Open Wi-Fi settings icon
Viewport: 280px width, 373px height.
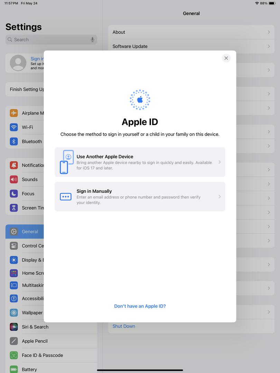click(14, 127)
